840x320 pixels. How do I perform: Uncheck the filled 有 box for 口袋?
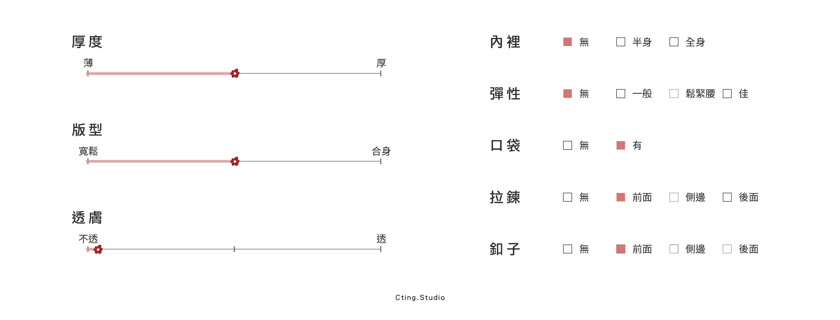pos(621,146)
